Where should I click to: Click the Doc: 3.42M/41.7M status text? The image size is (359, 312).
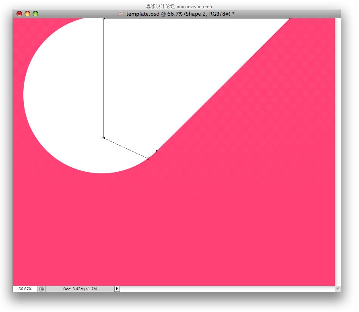pyautogui.click(x=80, y=289)
